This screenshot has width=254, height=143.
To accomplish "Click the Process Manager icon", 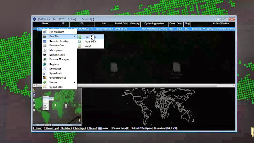I will click(45, 59).
